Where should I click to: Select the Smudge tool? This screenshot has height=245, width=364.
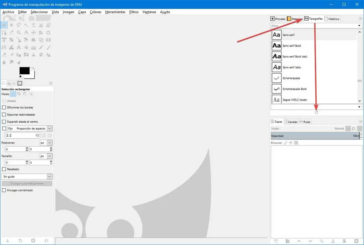pos(11,62)
